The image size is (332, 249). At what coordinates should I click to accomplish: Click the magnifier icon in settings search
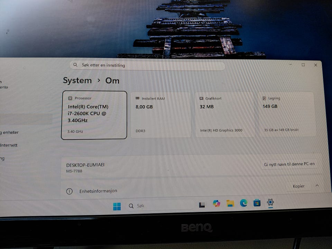(x=75, y=65)
